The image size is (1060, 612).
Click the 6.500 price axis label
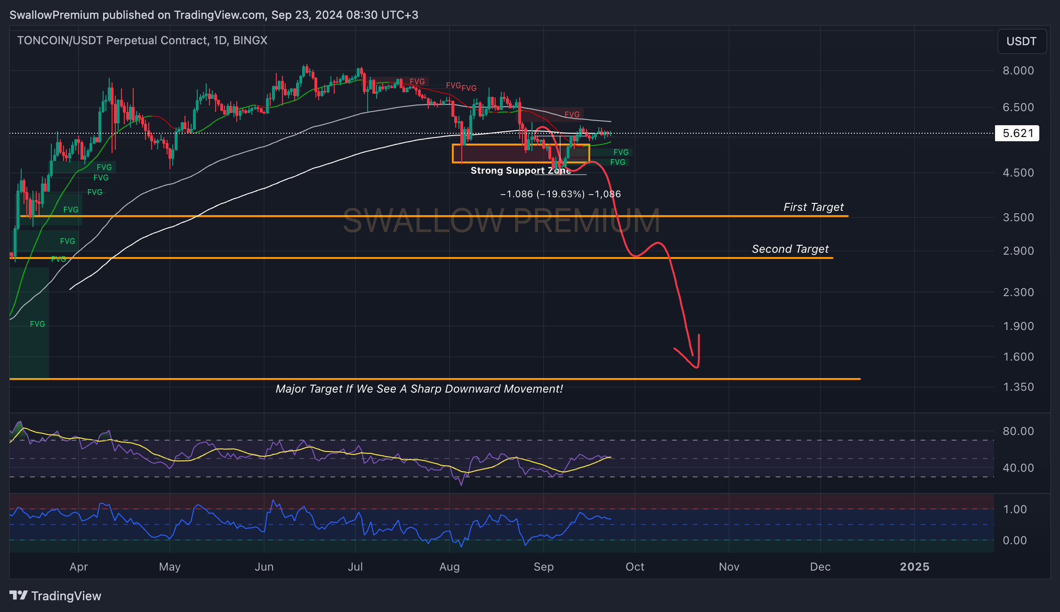click(1018, 107)
